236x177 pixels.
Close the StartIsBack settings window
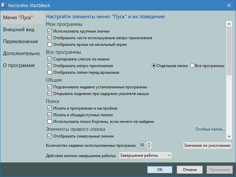coord(229,5)
